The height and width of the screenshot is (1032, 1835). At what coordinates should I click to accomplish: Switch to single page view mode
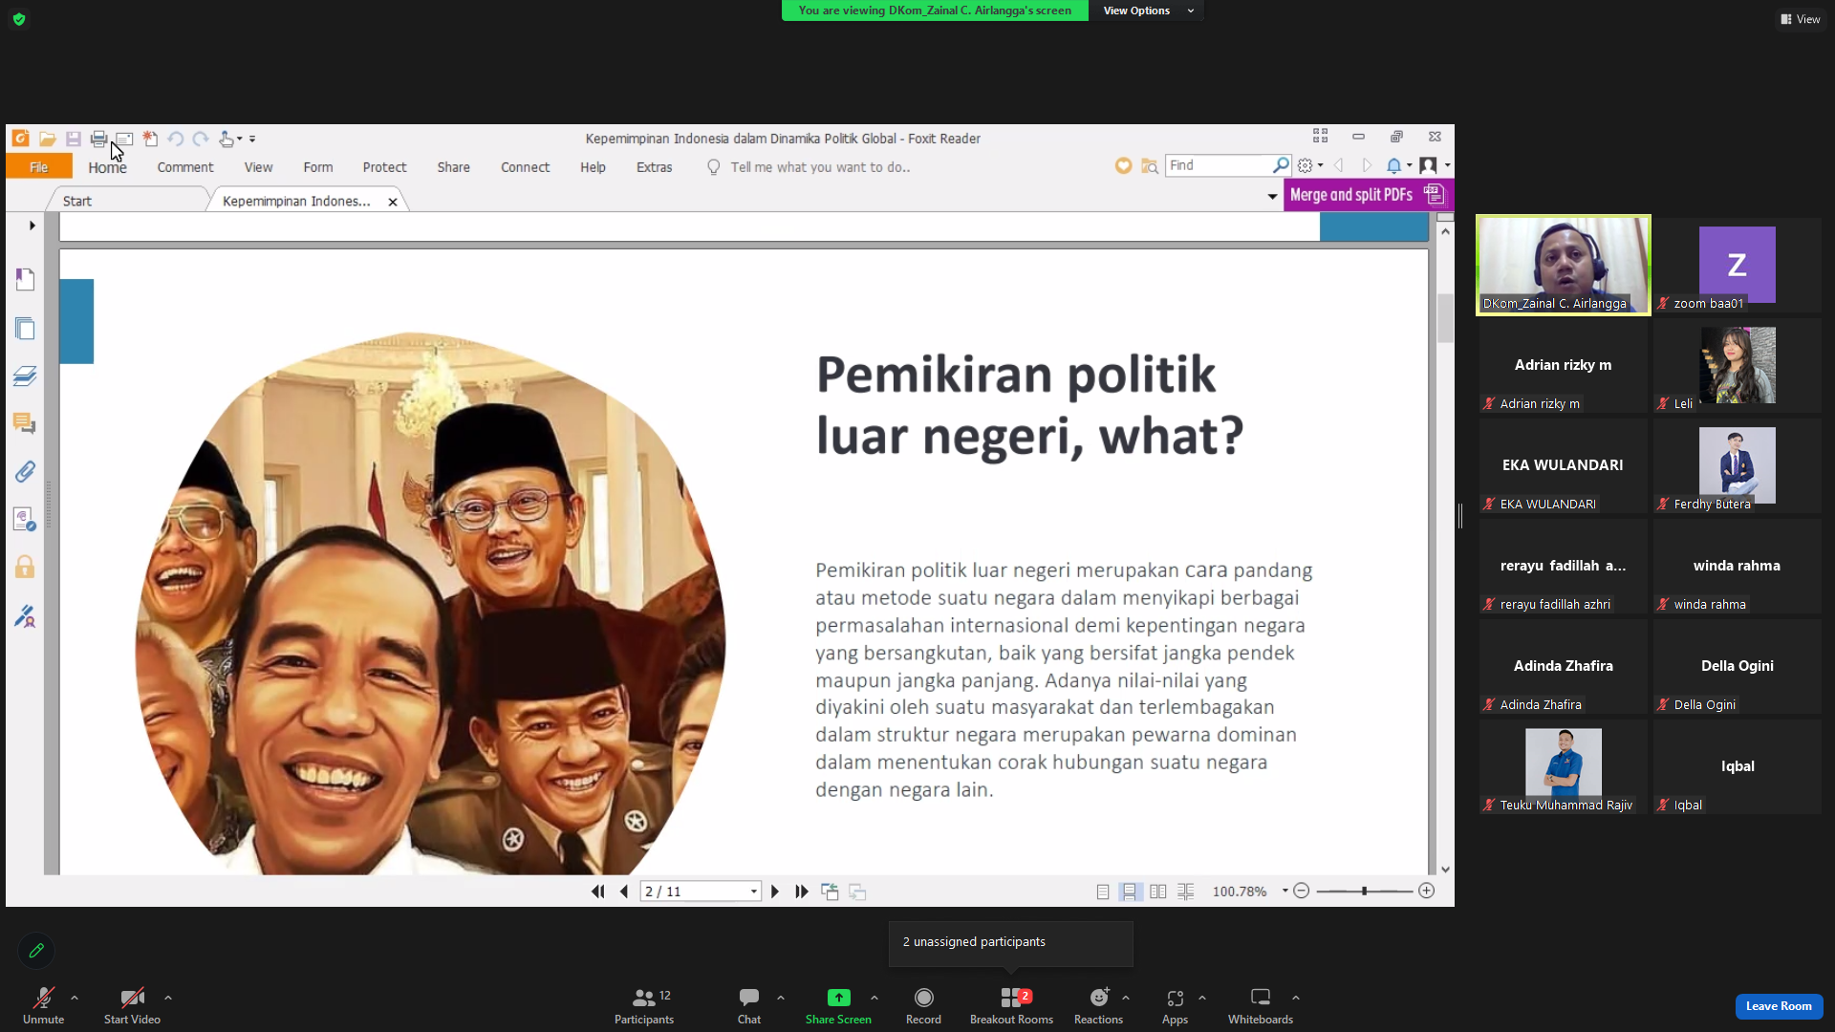point(1102,892)
